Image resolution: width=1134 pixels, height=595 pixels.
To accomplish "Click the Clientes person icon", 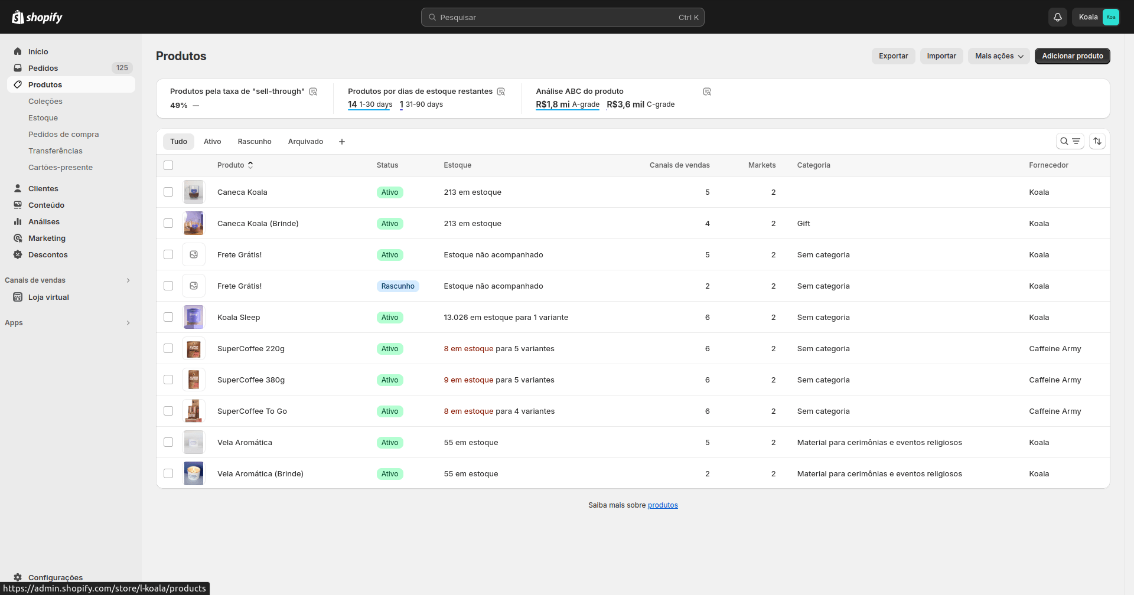I will click(x=18, y=188).
